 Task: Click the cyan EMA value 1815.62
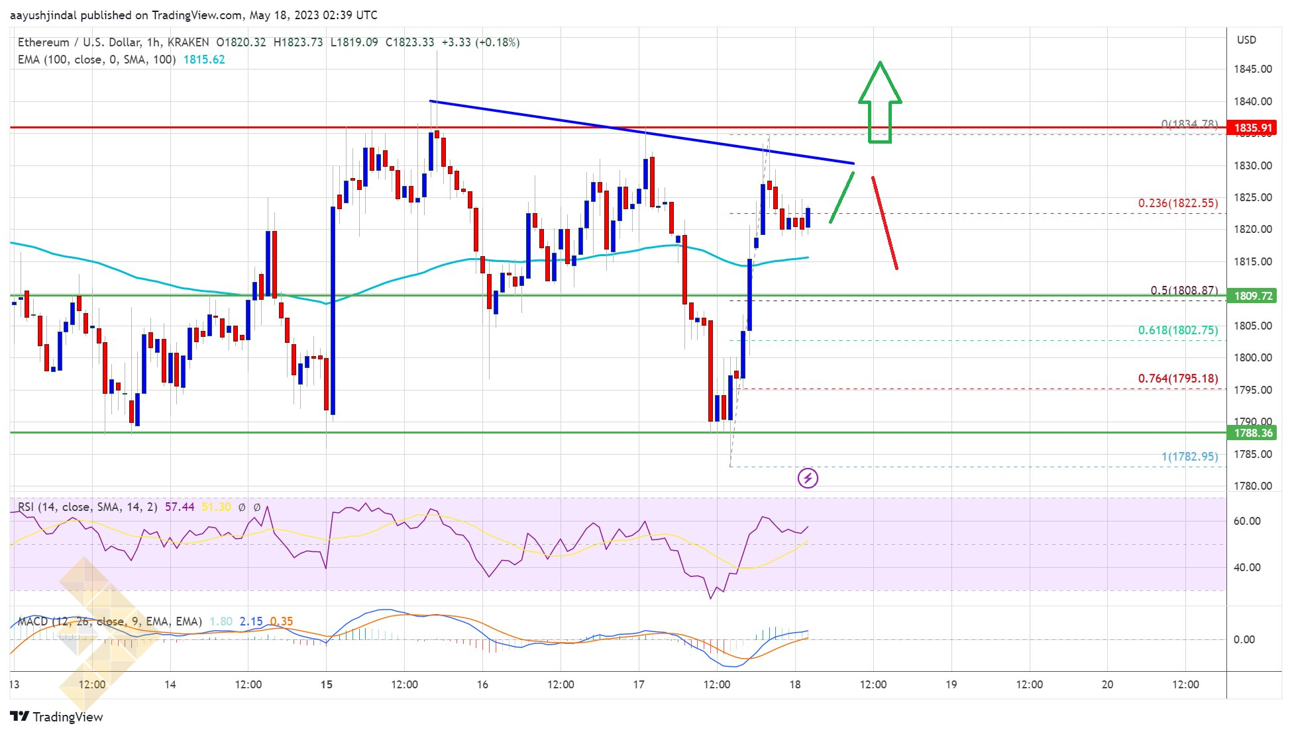pyautogui.click(x=204, y=60)
